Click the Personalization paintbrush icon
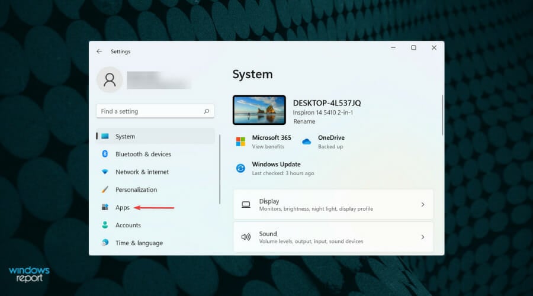This screenshot has height=296, width=533. [105, 189]
